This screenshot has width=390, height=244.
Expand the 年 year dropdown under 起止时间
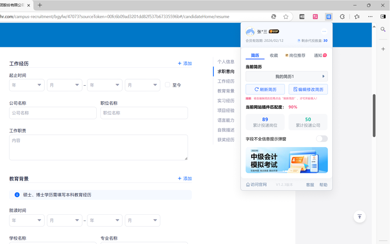27,85
